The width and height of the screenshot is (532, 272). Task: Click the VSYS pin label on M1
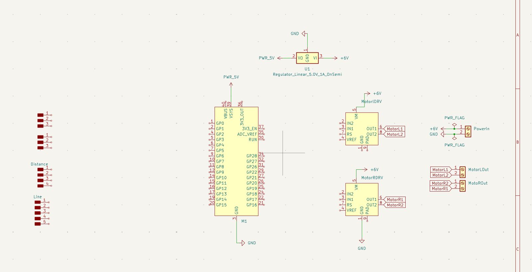pyautogui.click(x=231, y=114)
